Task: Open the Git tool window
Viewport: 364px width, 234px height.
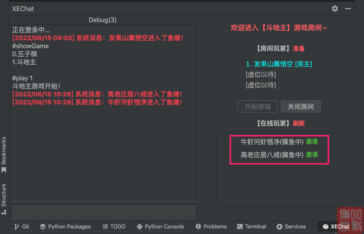Action: pyautogui.click(x=22, y=226)
